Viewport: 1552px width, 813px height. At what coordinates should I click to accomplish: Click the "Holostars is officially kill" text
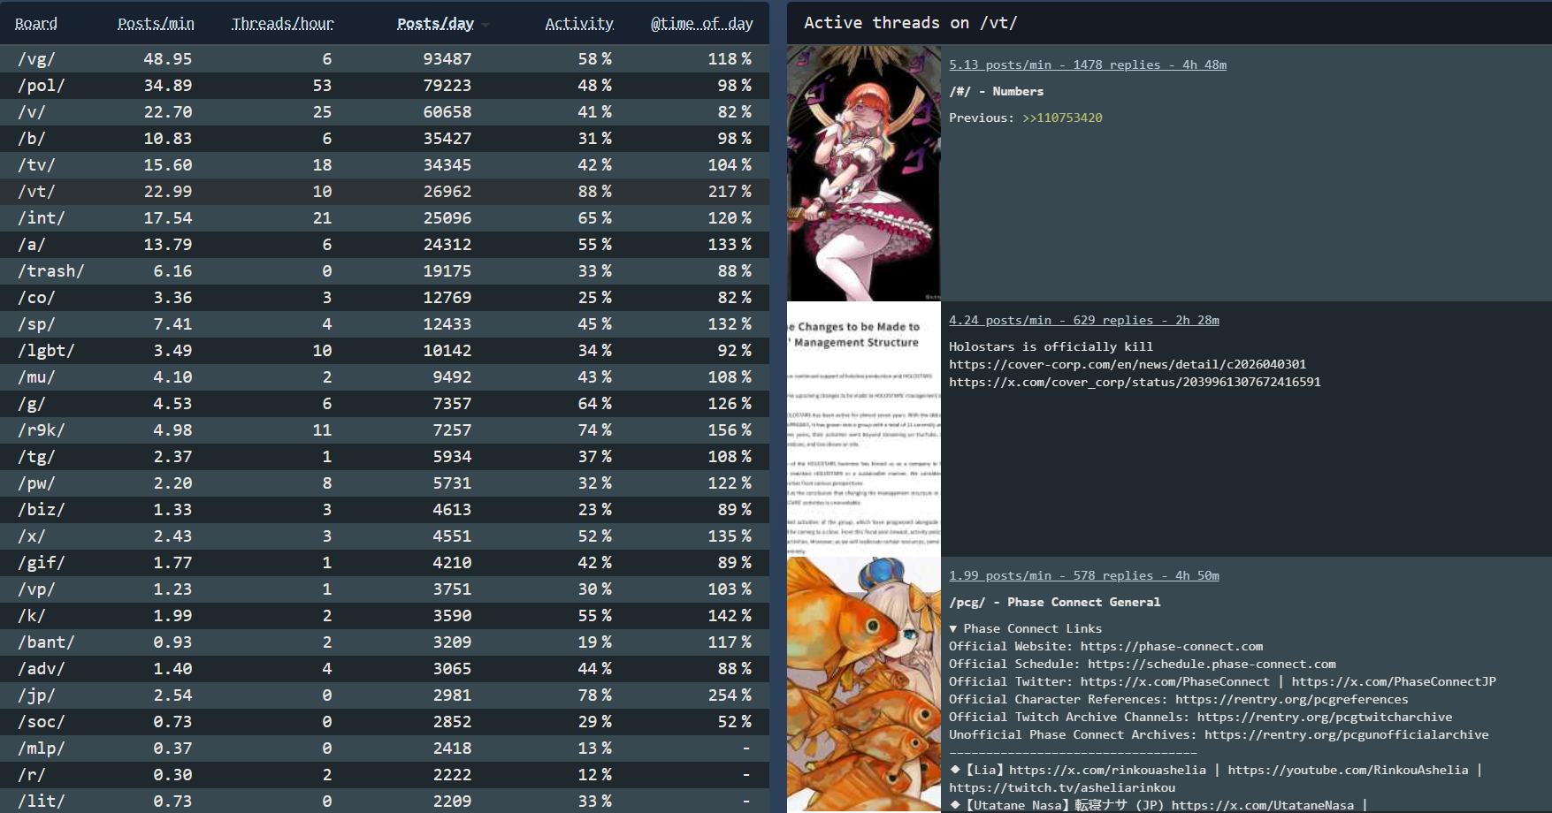(x=1051, y=346)
